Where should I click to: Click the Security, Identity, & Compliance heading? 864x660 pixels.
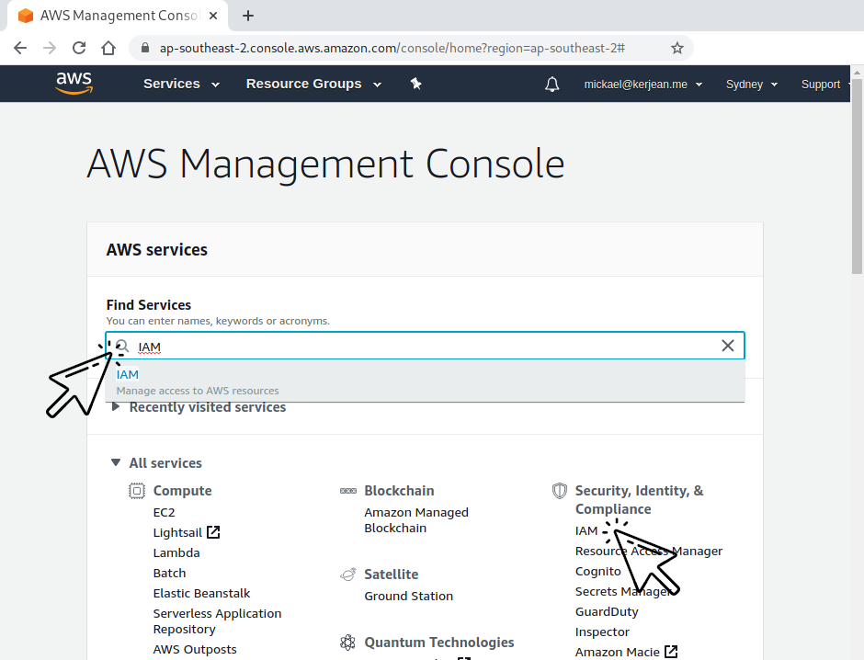639,500
